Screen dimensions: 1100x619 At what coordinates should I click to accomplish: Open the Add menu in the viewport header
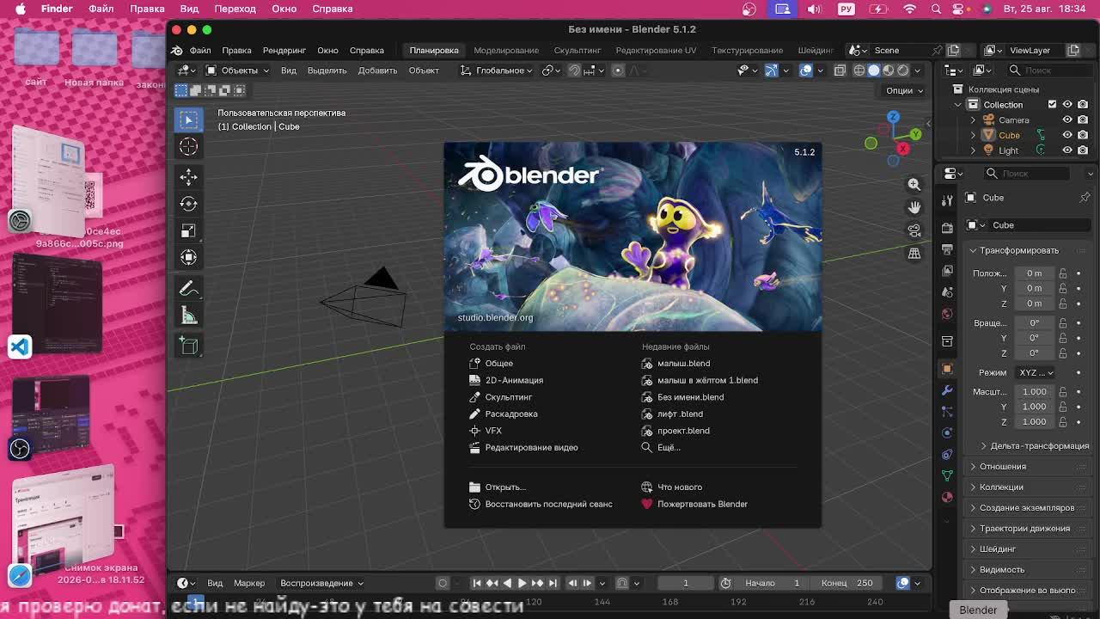(x=377, y=70)
